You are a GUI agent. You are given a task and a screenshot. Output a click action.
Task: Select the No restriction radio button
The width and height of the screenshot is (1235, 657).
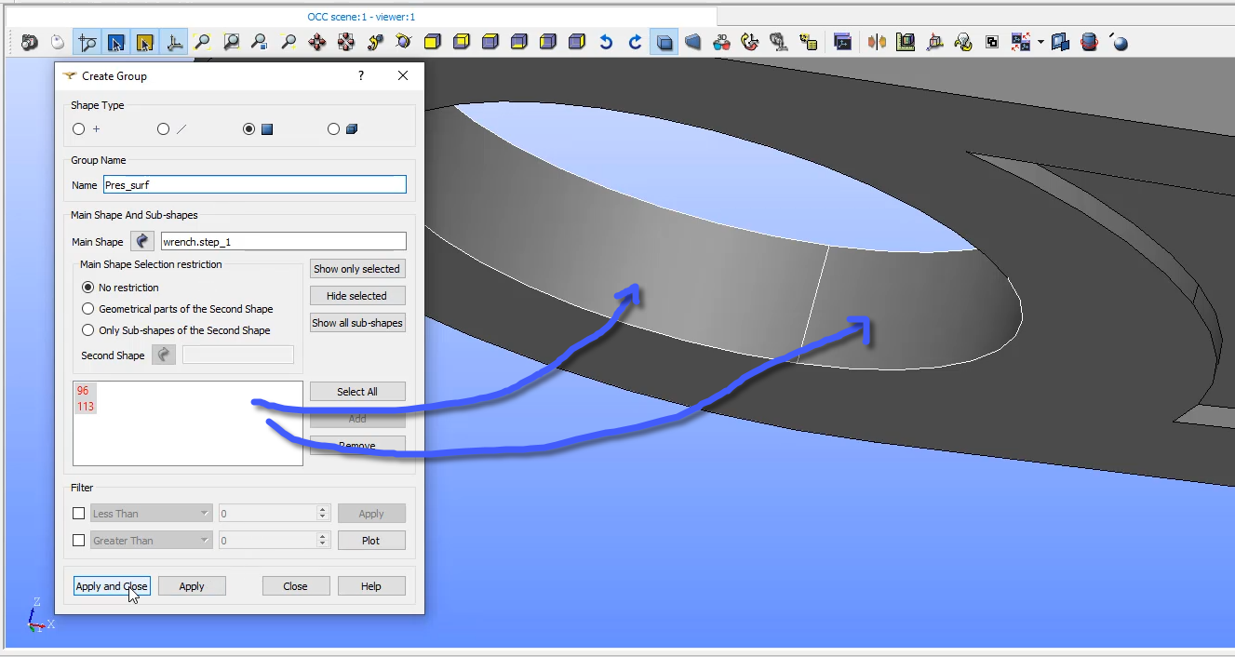pyautogui.click(x=87, y=287)
